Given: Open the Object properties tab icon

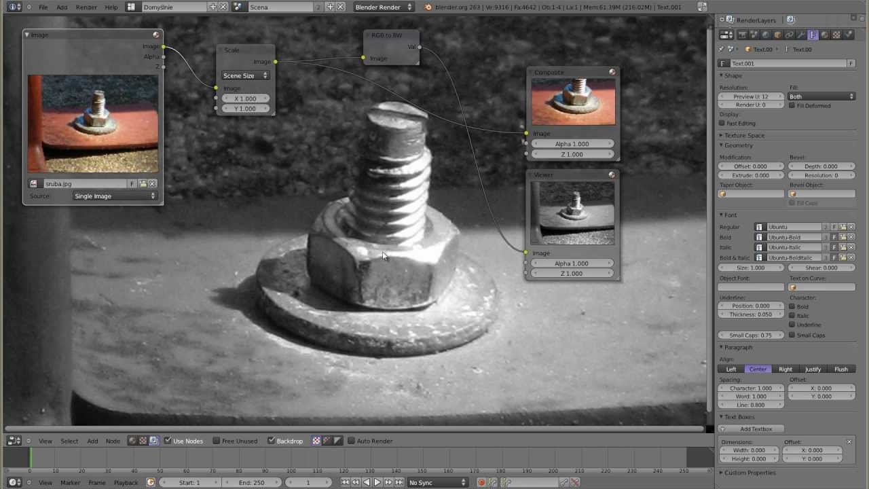Looking at the screenshot, I should click(777, 35).
